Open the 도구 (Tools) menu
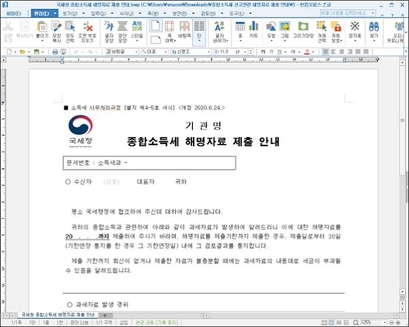This screenshot has height=327, width=409. [236, 13]
